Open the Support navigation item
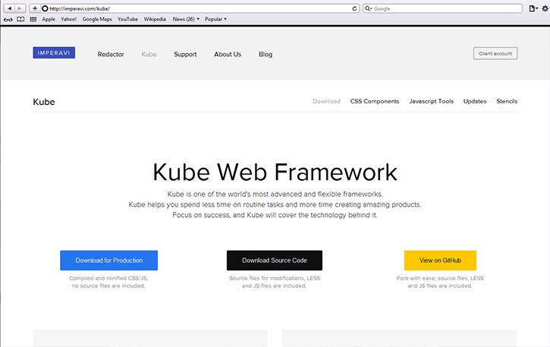 pyautogui.click(x=185, y=55)
